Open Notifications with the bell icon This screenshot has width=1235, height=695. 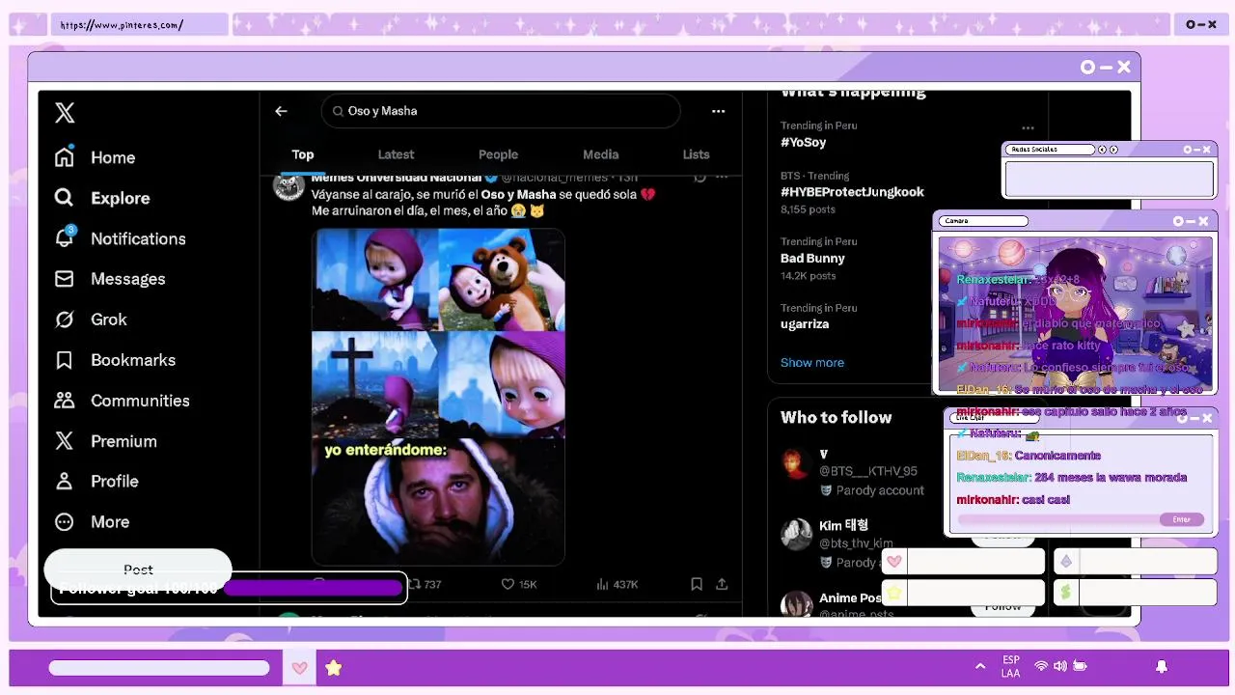(120, 238)
